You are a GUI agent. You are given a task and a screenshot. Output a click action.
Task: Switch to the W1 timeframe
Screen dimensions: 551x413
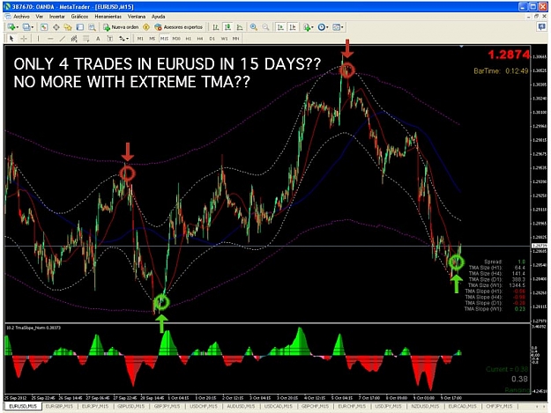coord(224,39)
